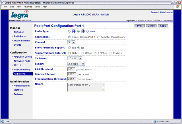Set Short Preamble Support to No
Image resolution: width=182 pixels, height=124 pixels.
(79, 48)
